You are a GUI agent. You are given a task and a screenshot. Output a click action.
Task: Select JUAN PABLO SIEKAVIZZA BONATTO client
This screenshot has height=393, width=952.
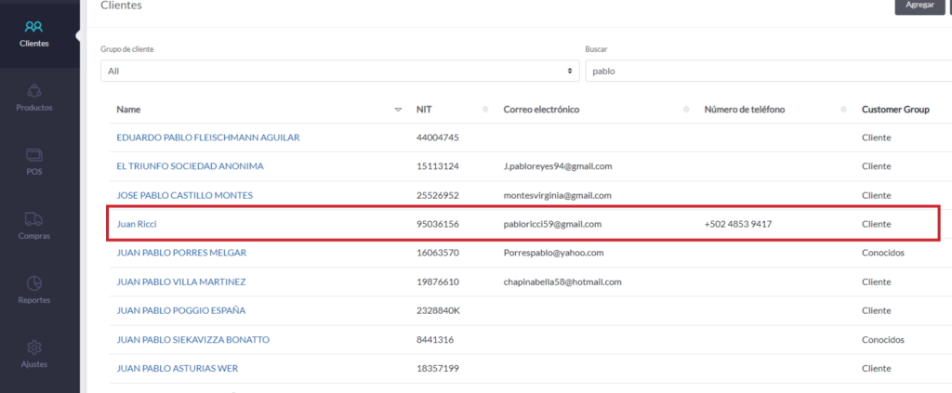point(192,340)
